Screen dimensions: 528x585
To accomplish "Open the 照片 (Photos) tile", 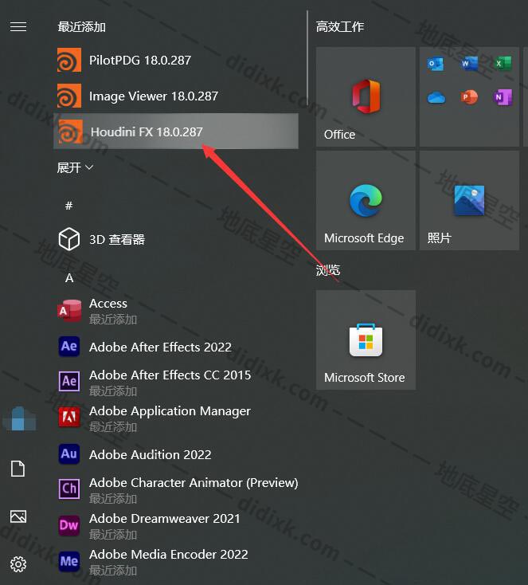I will tap(469, 200).
